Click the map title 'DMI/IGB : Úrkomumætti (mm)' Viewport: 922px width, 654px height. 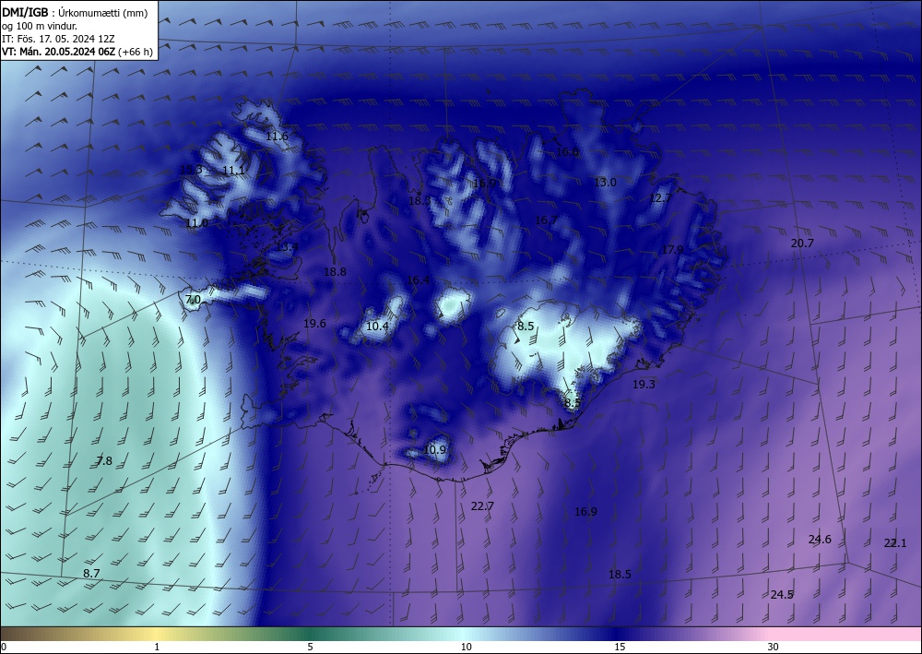[75, 13]
